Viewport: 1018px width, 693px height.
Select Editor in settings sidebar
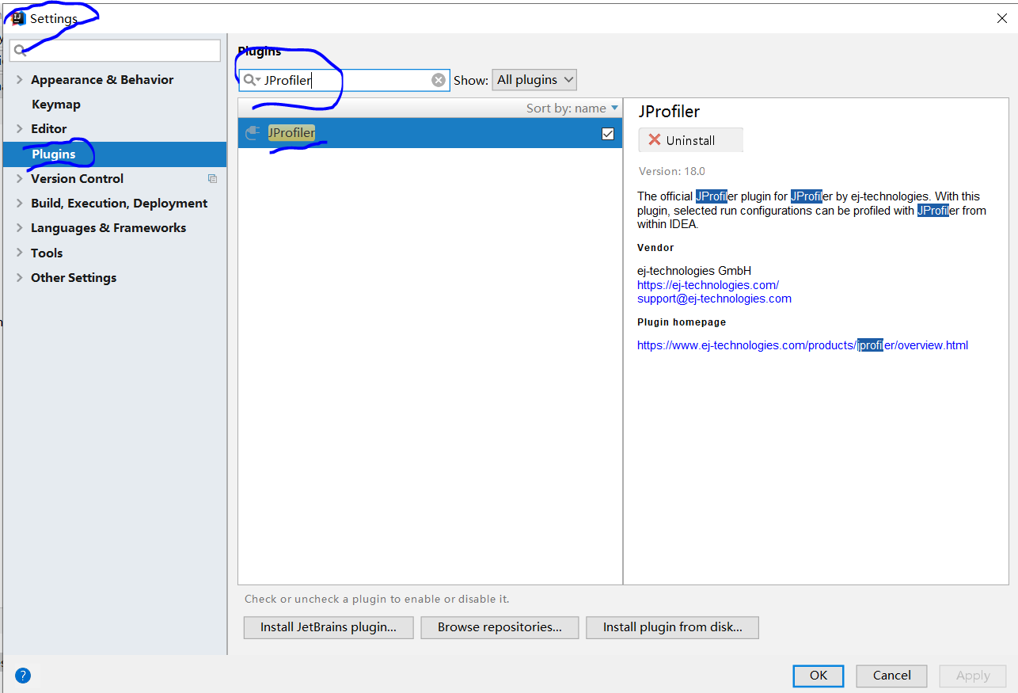pyautogui.click(x=47, y=128)
